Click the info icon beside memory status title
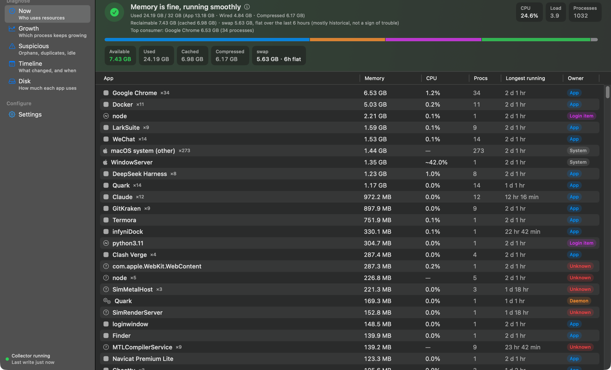 click(247, 7)
